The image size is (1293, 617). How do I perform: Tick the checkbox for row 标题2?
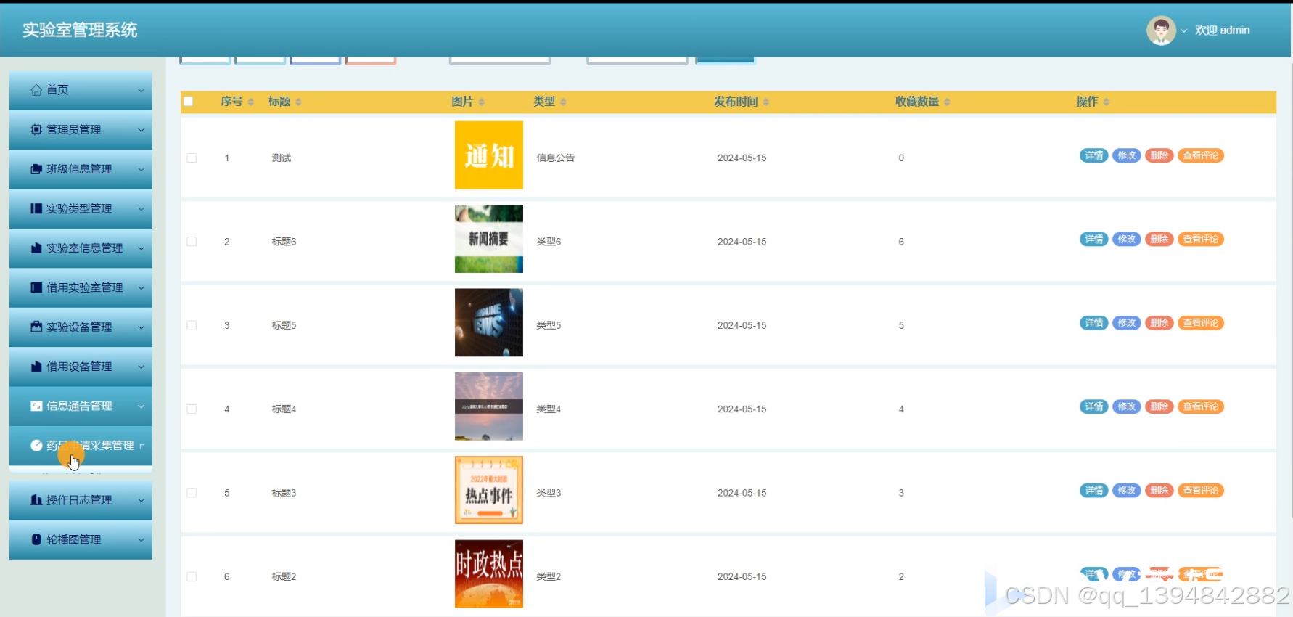click(192, 576)
